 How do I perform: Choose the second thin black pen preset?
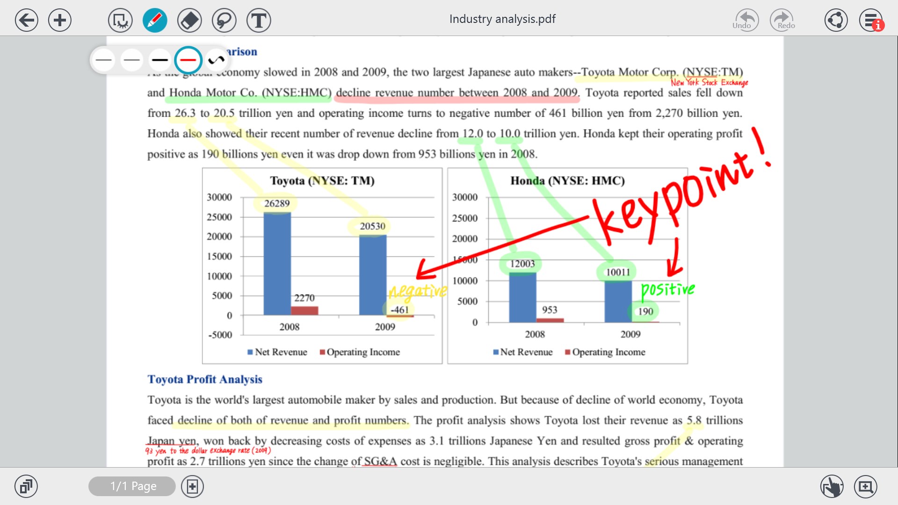(131, 60)
